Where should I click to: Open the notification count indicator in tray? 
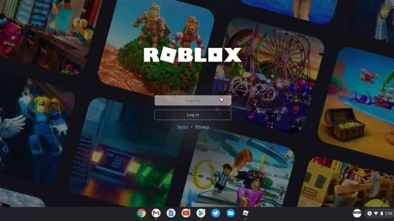[x=370, y=213]
